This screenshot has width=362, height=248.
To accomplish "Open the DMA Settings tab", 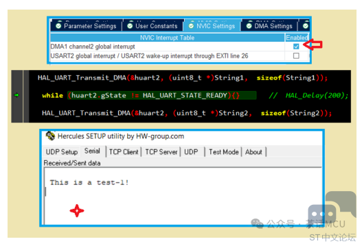I will pos(270,26).
